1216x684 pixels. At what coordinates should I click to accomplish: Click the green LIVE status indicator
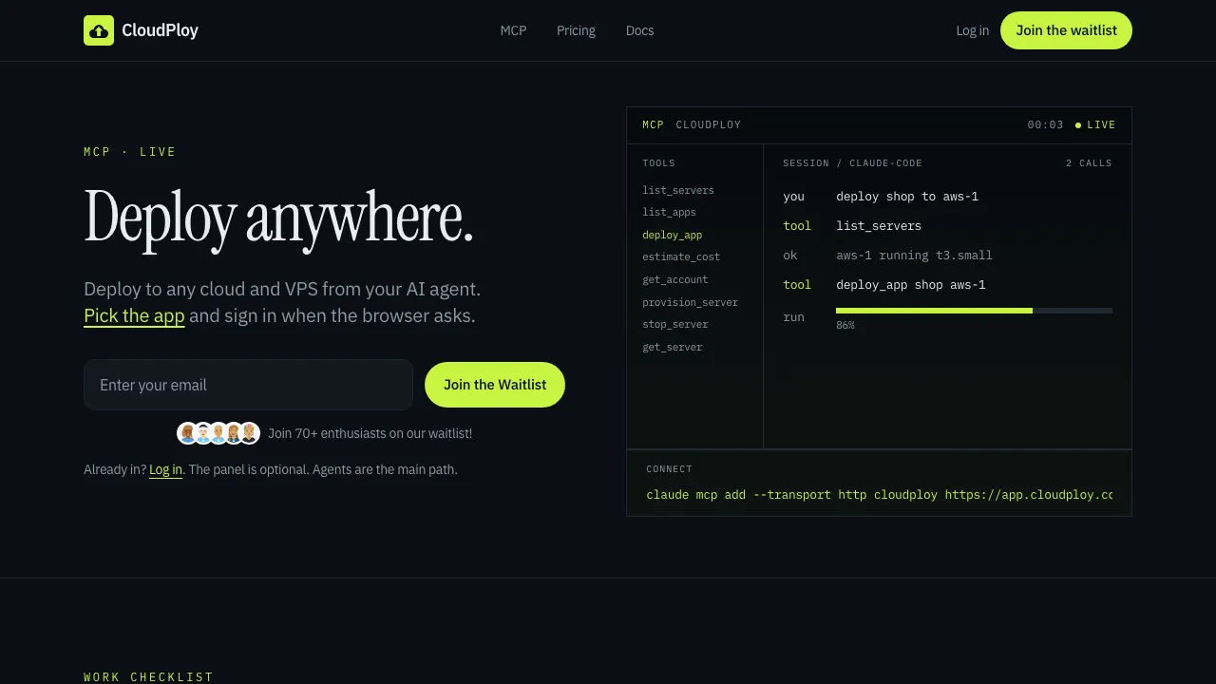point(1095,124)
